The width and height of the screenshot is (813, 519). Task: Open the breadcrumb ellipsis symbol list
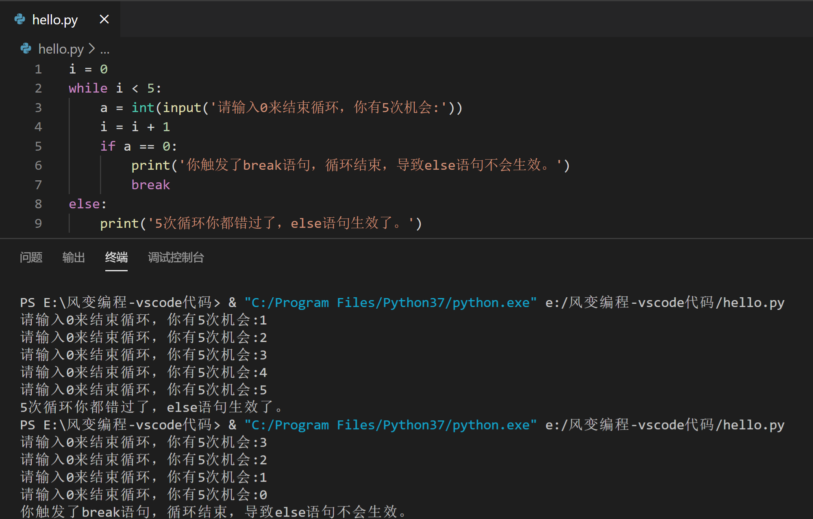point(105,50)
